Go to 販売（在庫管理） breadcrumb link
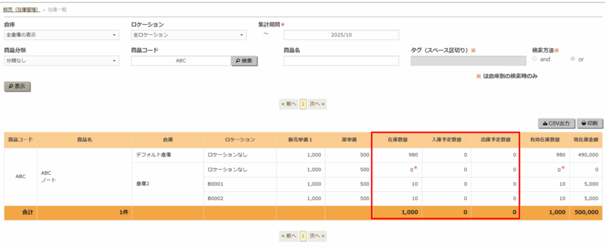Image resolution: width=605 pixels, height=249 pixels. click(x=21, y=10)
